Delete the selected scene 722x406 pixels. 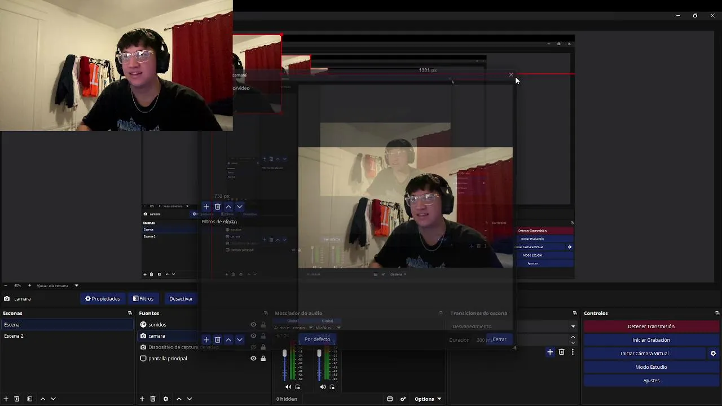[x=16, y=399]
